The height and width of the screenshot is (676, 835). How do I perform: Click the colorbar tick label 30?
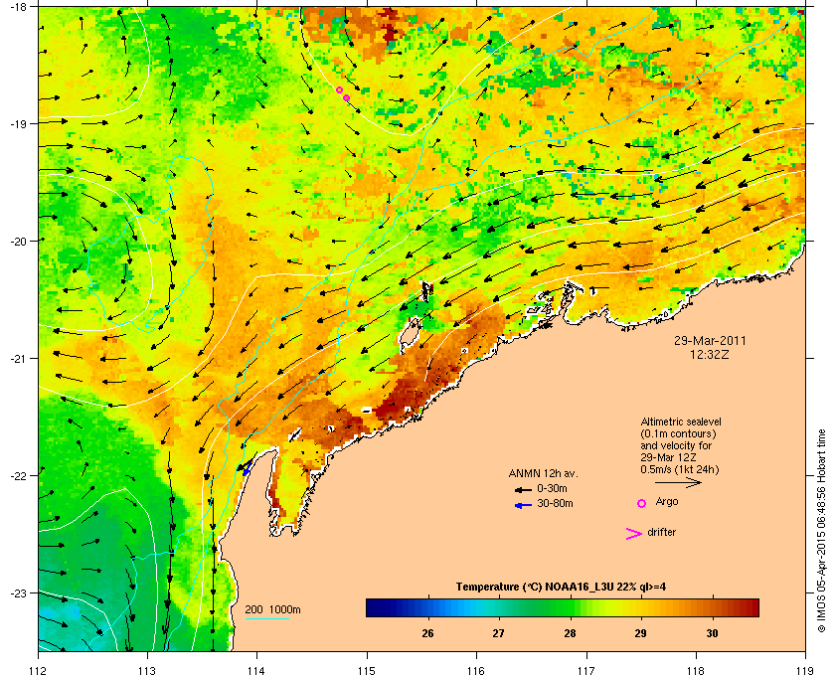coord(712,633)
